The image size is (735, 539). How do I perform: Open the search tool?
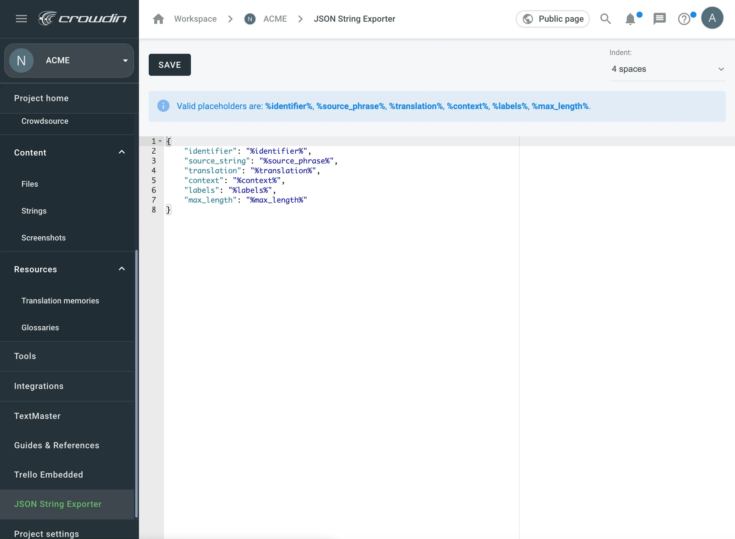click(x=606, y=19)
